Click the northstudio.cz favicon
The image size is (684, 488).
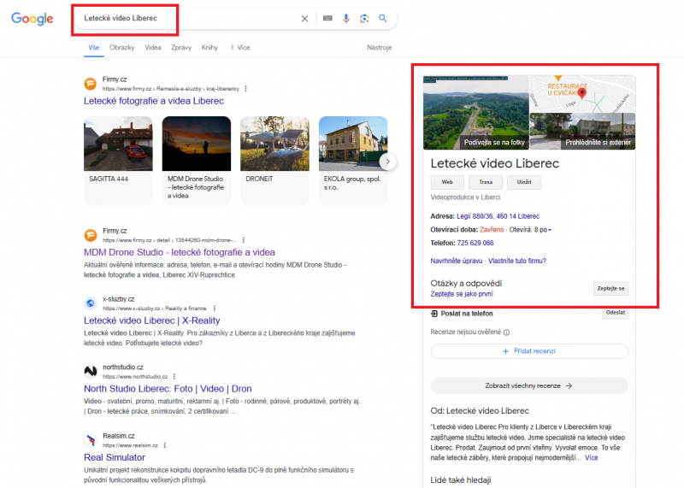[91, 371]
